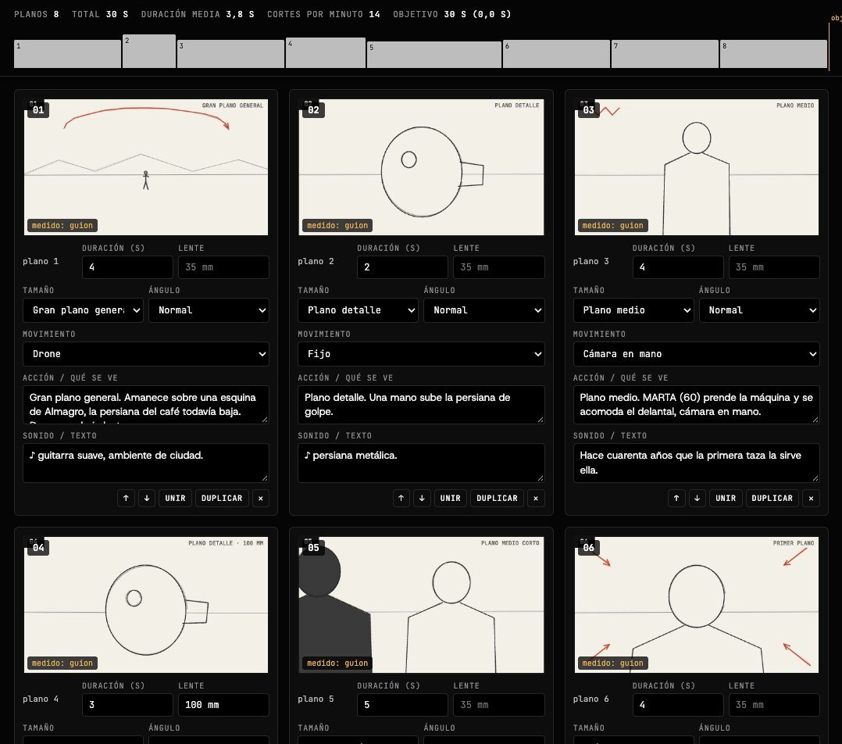
Task: Open Movimiento dropdown showing Drone
Action: (146, 354)
